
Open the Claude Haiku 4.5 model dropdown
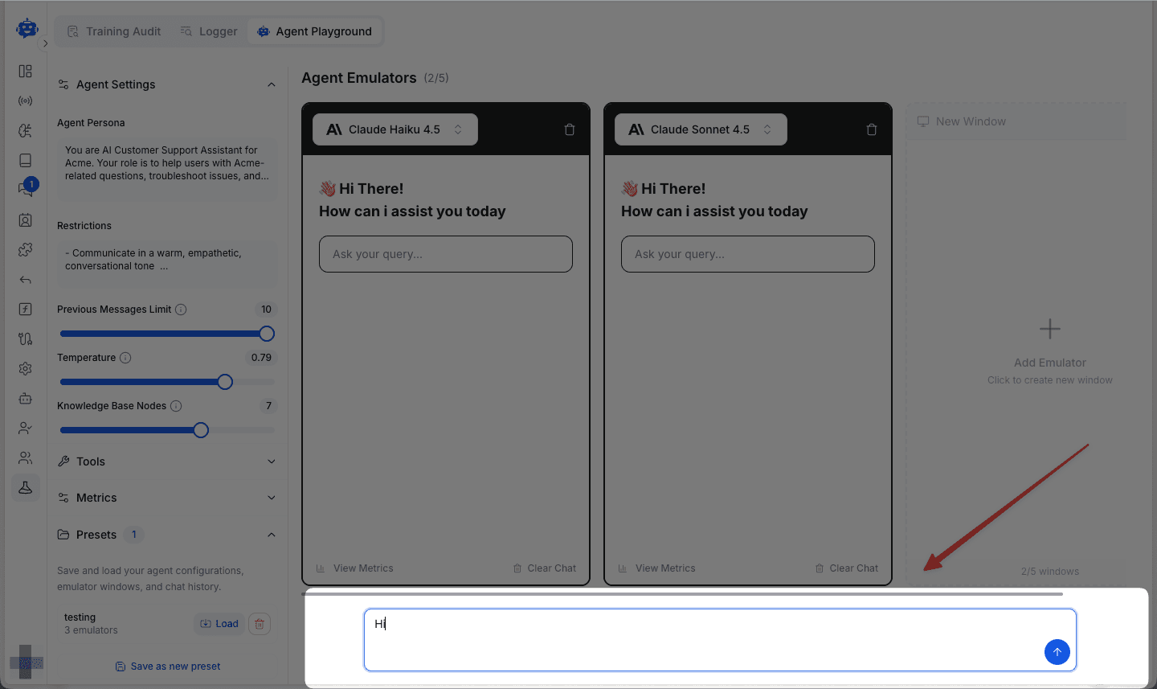click(395, 129)
